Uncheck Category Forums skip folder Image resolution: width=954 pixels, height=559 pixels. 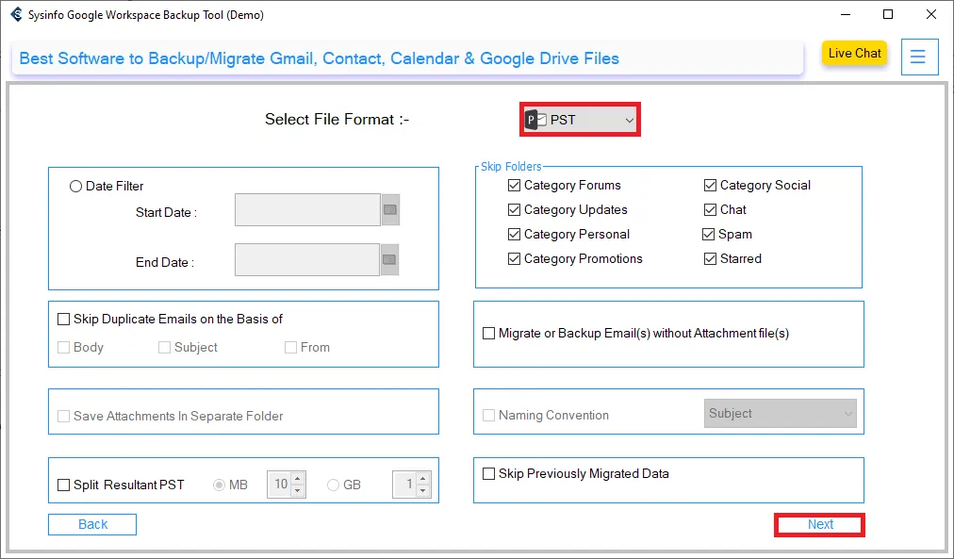514,185
